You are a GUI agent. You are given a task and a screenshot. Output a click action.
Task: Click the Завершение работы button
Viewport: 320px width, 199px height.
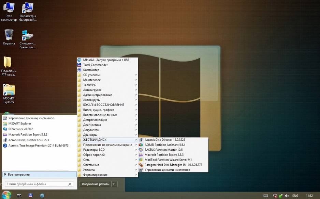(x=95, y=184)
